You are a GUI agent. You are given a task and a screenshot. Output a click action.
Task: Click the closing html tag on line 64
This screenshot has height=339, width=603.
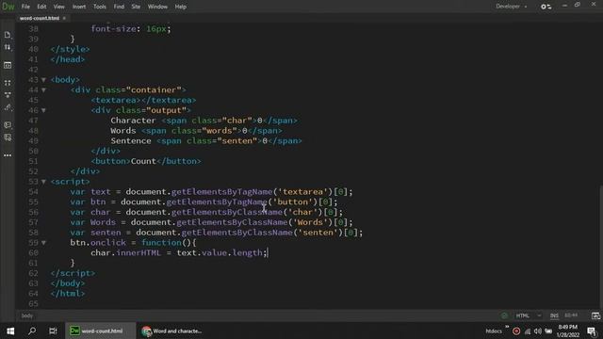pos(68,293)
